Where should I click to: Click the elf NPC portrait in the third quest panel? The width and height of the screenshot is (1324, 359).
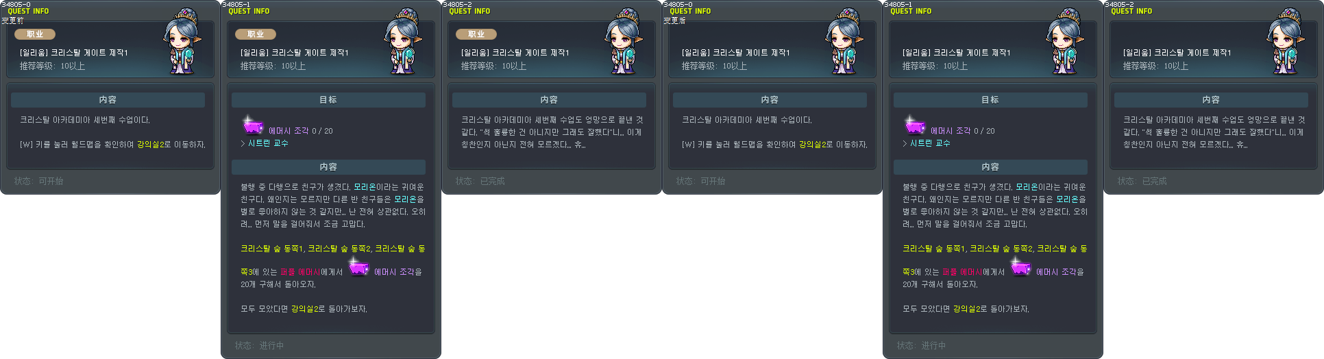pos(624,42)
